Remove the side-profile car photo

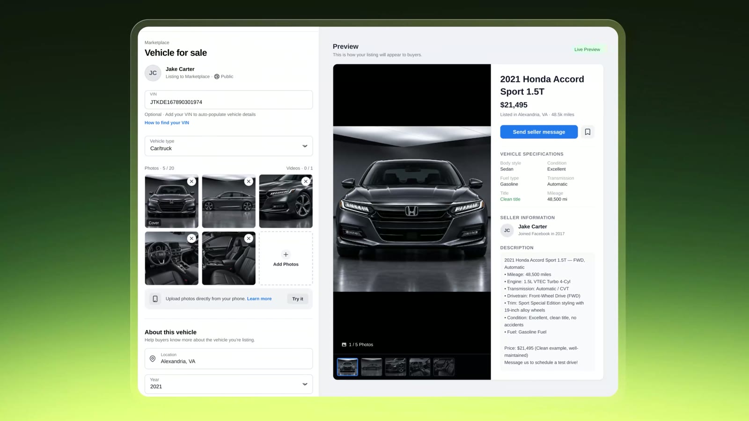tap(249, 181)
